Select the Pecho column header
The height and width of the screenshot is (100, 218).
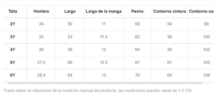pyautogui.click(x=137, y=11)
